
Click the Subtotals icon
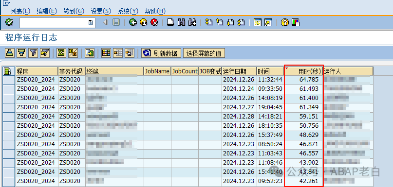tap(73, 53)
